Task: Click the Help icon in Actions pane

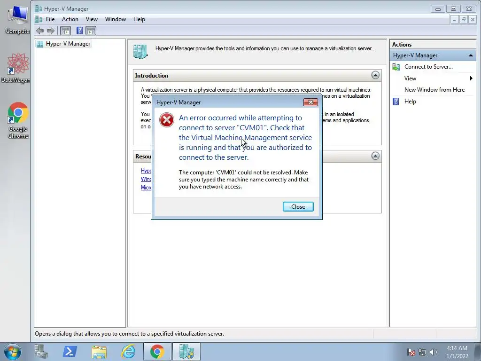Action: (x=396, y=102)
